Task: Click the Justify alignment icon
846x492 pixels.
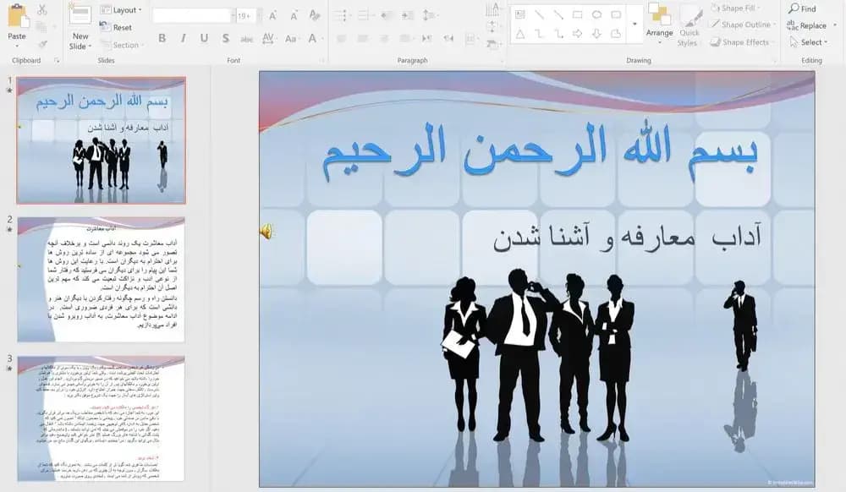Action: 405,38
